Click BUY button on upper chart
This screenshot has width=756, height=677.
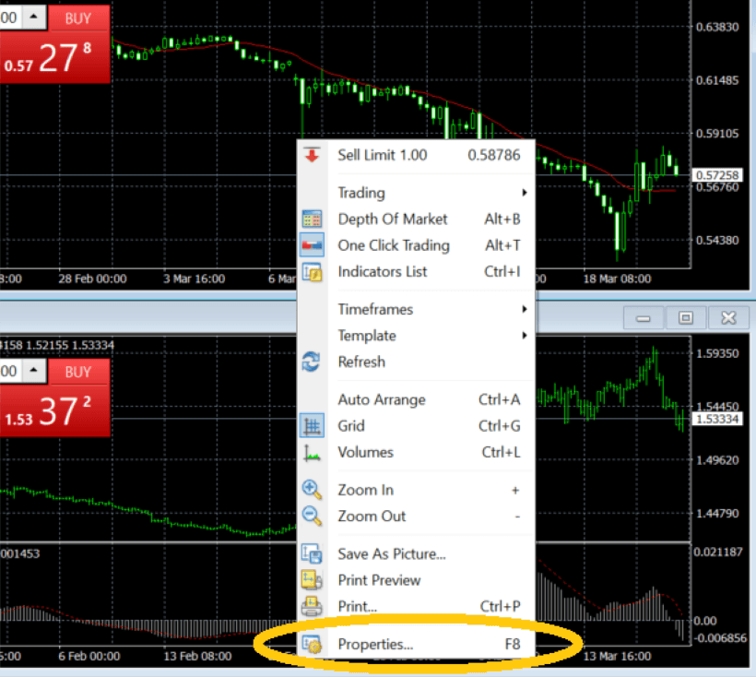point(78,18)
